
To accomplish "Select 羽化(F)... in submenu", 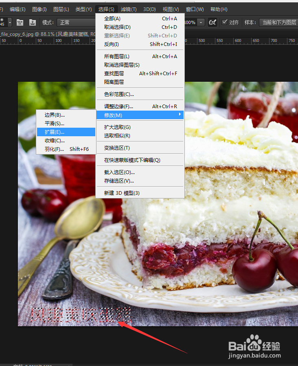I will point(66,149).
